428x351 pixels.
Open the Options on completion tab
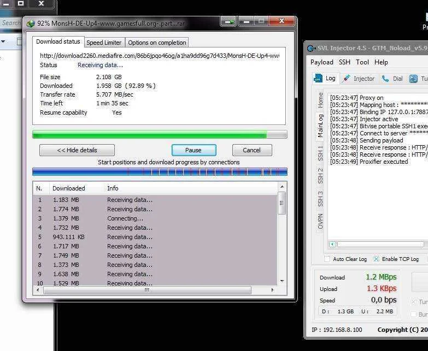(157, 43)
